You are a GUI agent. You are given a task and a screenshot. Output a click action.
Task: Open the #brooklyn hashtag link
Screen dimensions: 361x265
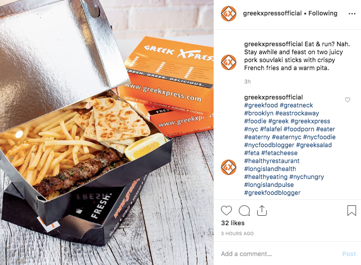(259, 113)
